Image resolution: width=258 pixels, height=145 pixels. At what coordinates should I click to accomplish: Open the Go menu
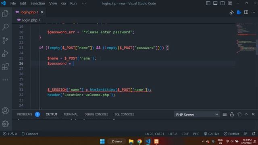click(64, 3)
